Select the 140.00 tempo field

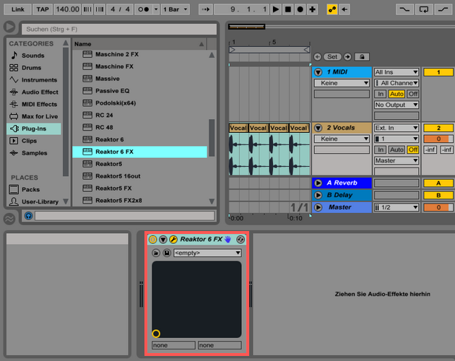67,9
